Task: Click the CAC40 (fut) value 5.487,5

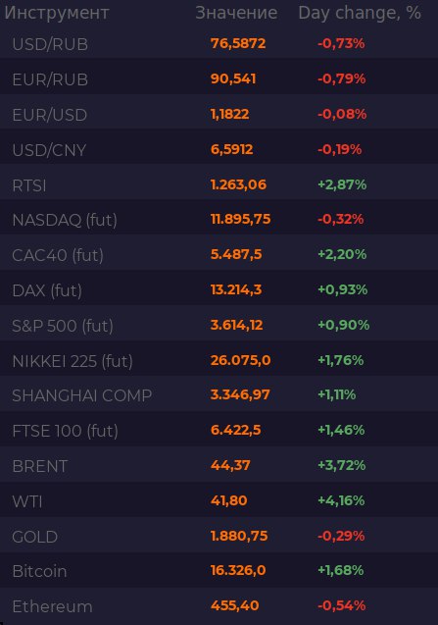Action: click(x=236, y=254)
